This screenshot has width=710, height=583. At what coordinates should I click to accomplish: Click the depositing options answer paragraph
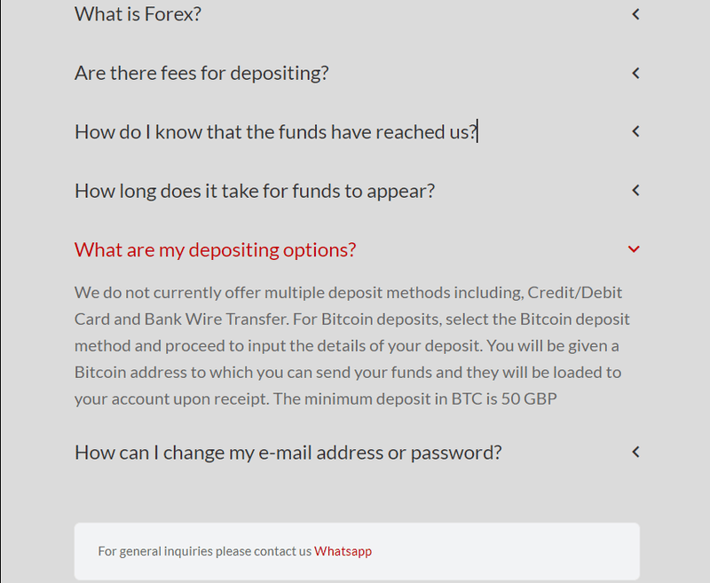(351, 346)
